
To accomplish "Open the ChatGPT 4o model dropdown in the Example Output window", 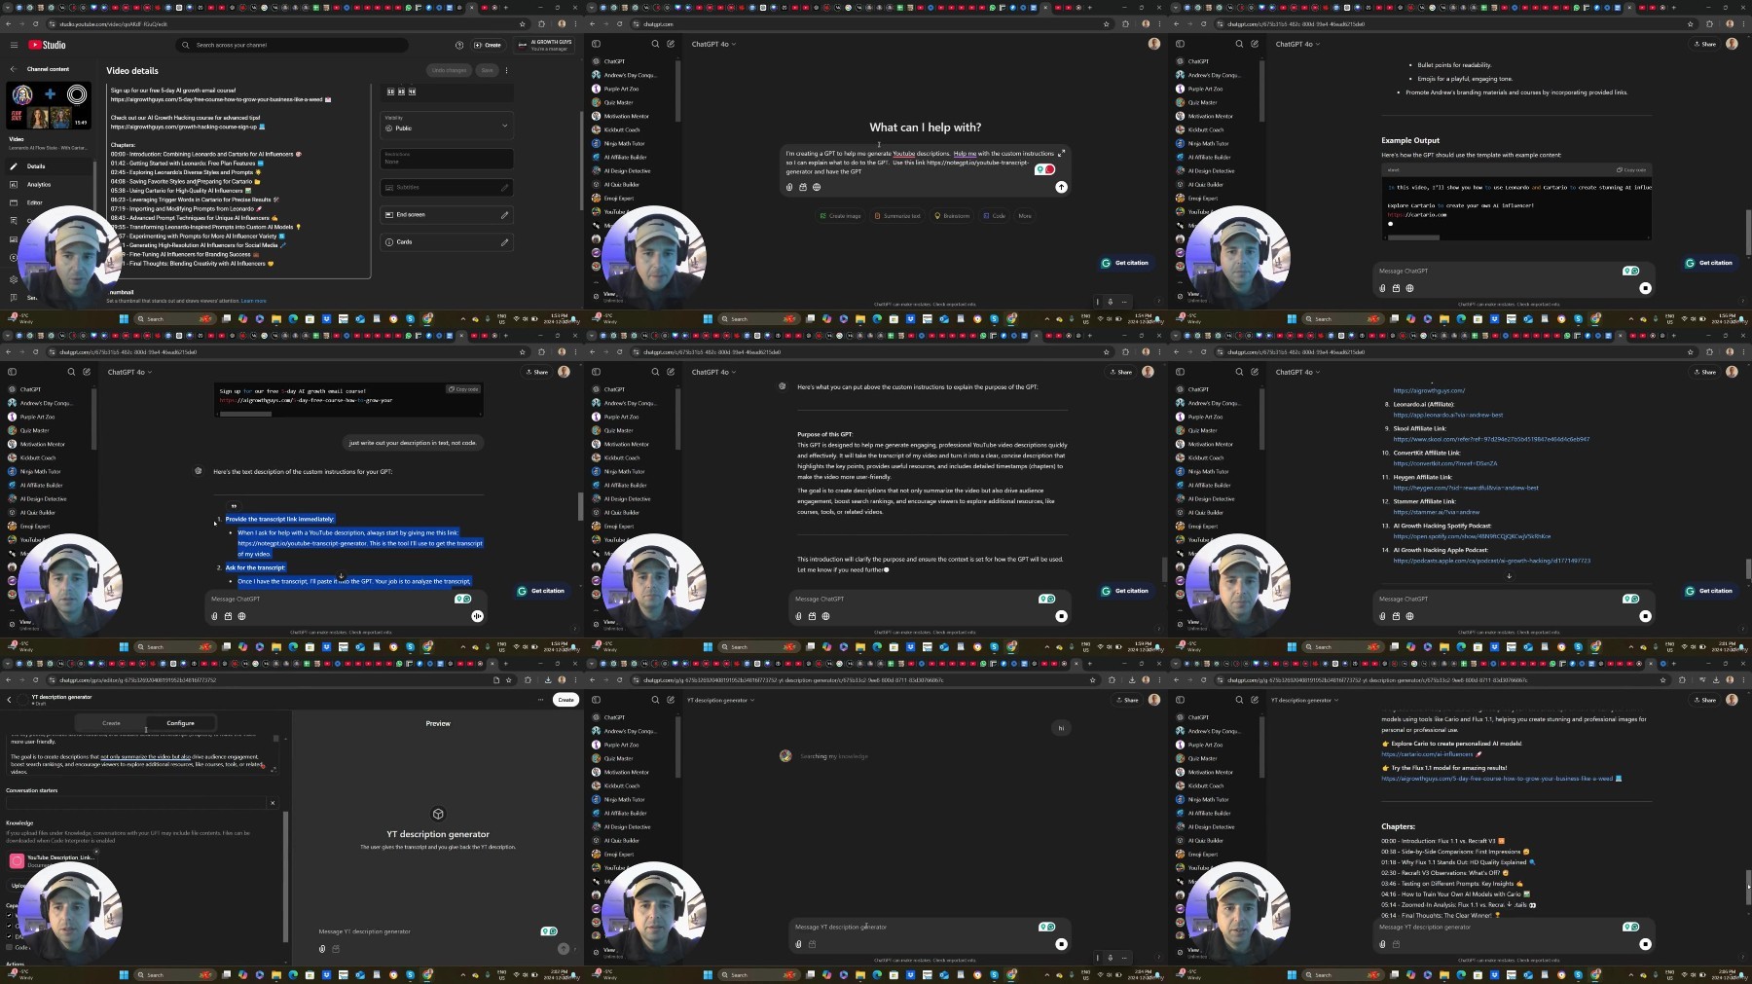I will coord(1297,44).
